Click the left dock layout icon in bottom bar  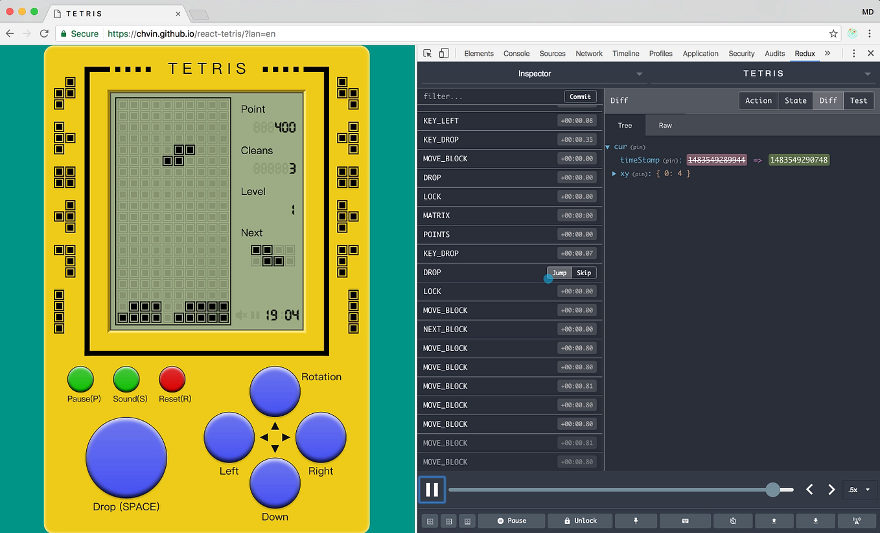pyautogui.click(x=430, y=521)
